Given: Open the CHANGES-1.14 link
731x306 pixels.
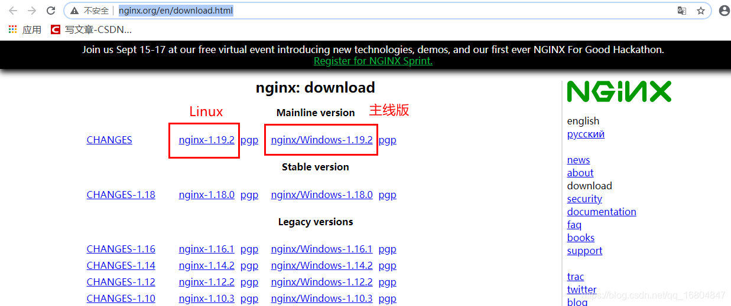Looking at the screenshot, I should tap(121, 265).
